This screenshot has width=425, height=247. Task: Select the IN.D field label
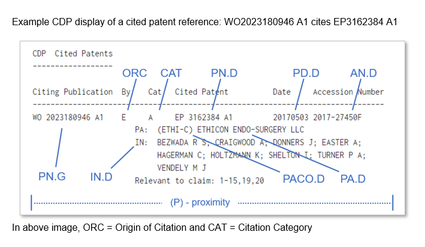106,176
